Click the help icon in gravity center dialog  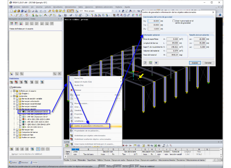click(x=145, y=63)
